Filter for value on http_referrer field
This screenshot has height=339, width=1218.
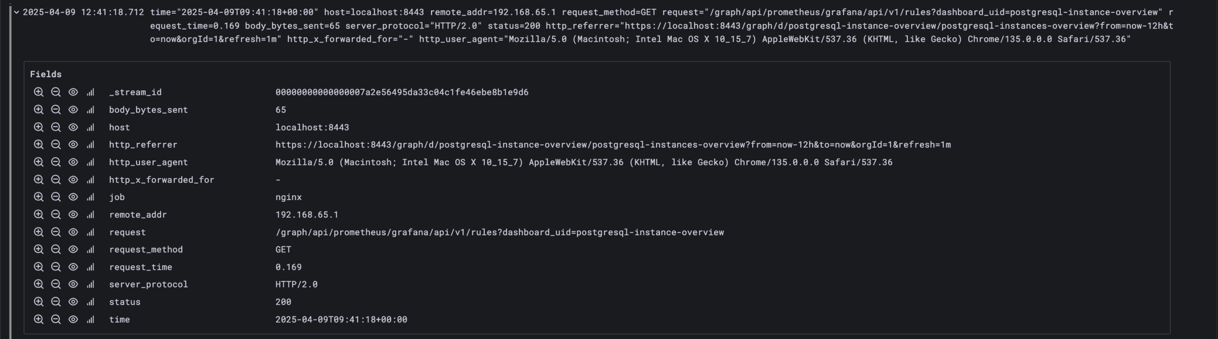tap(39, 145)
